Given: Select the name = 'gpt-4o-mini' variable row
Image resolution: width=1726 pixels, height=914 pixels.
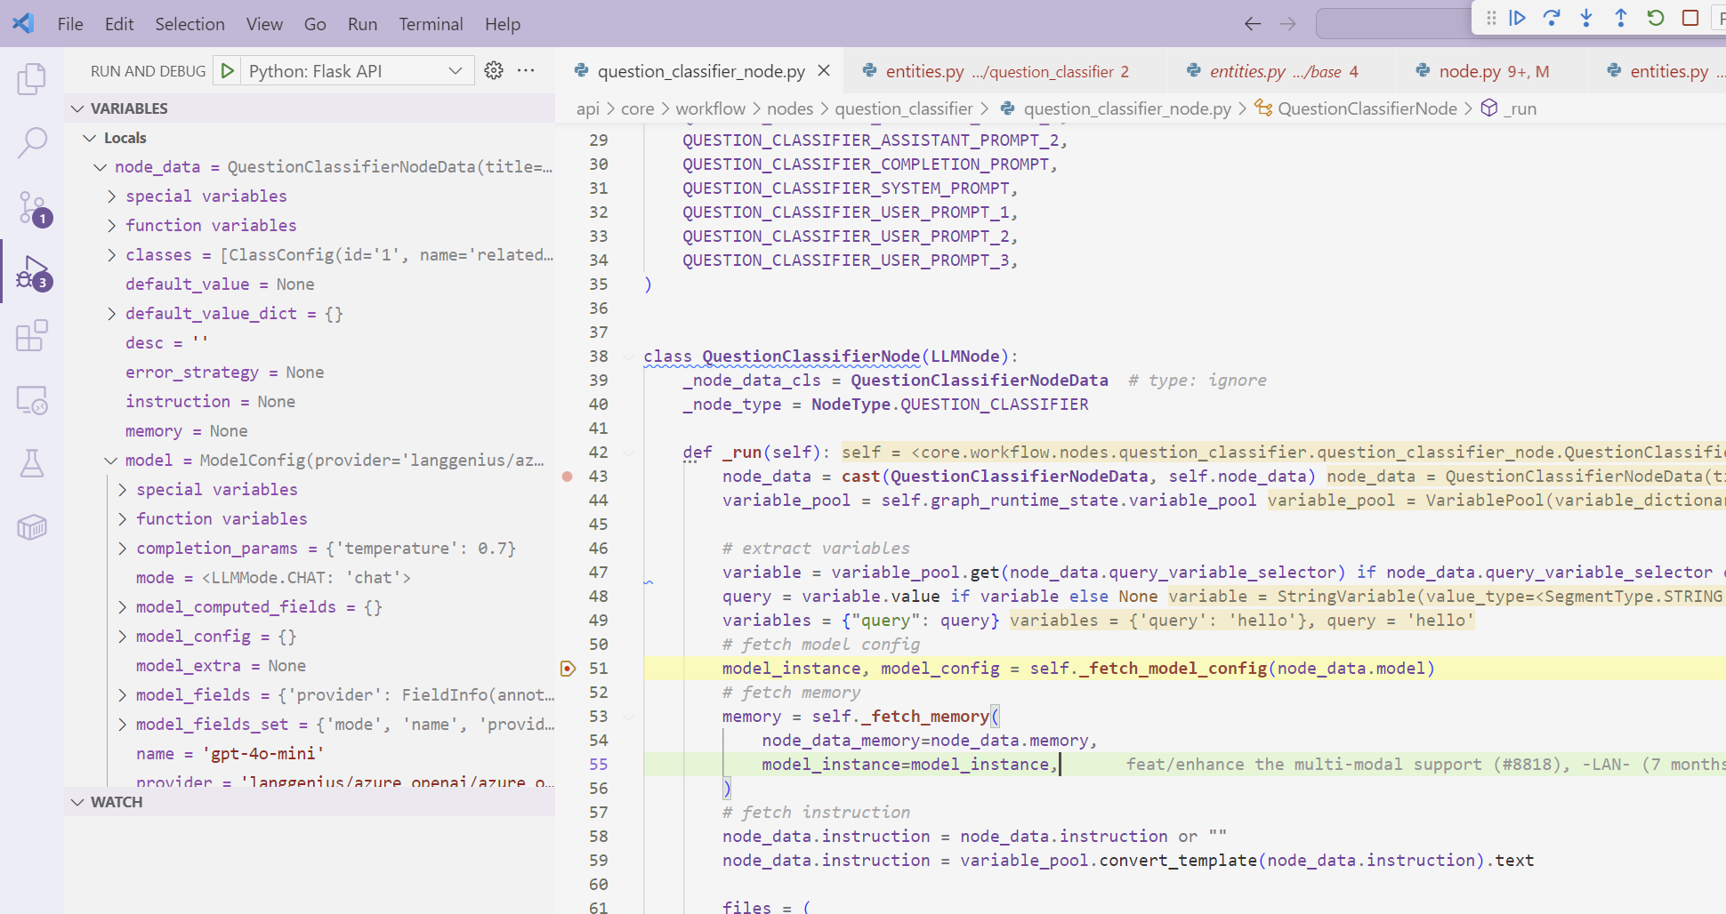Looking at the screenshot, I should tap(310, 754).
